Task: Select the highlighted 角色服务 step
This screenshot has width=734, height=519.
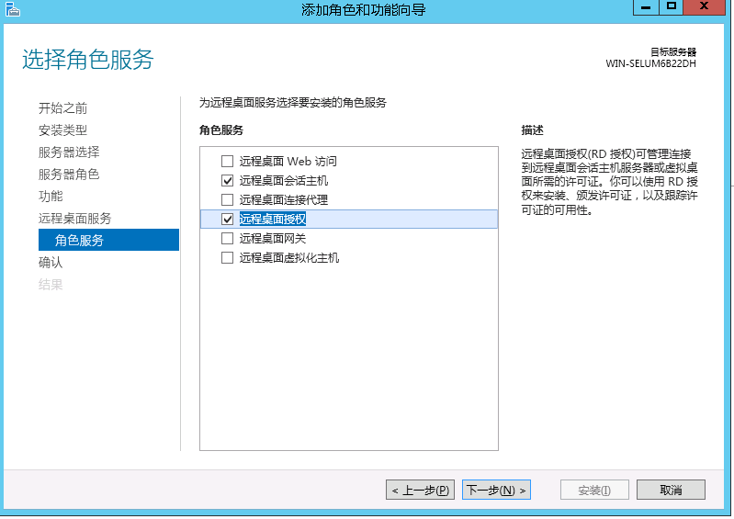Action: (x=108, y=240)
